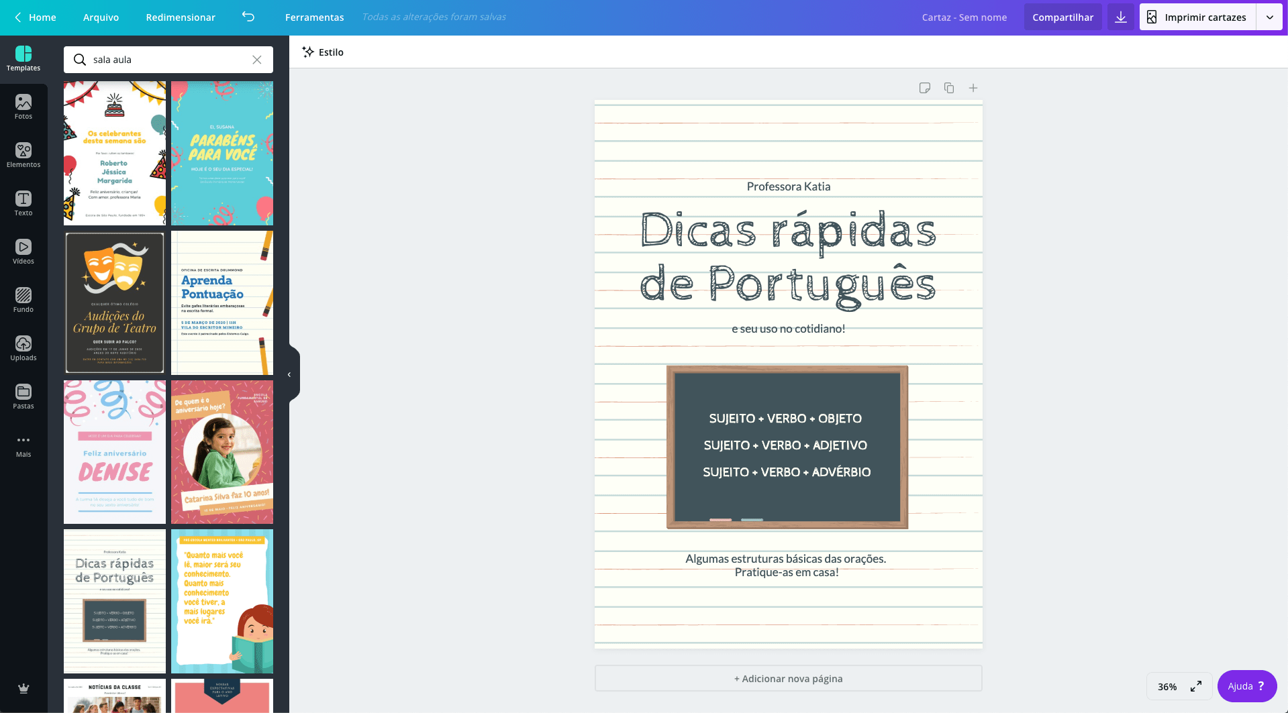Select the Algumas estruturas básicas caption
The height and width of the screenshot is (713, 1288).
tap(786, 565)
